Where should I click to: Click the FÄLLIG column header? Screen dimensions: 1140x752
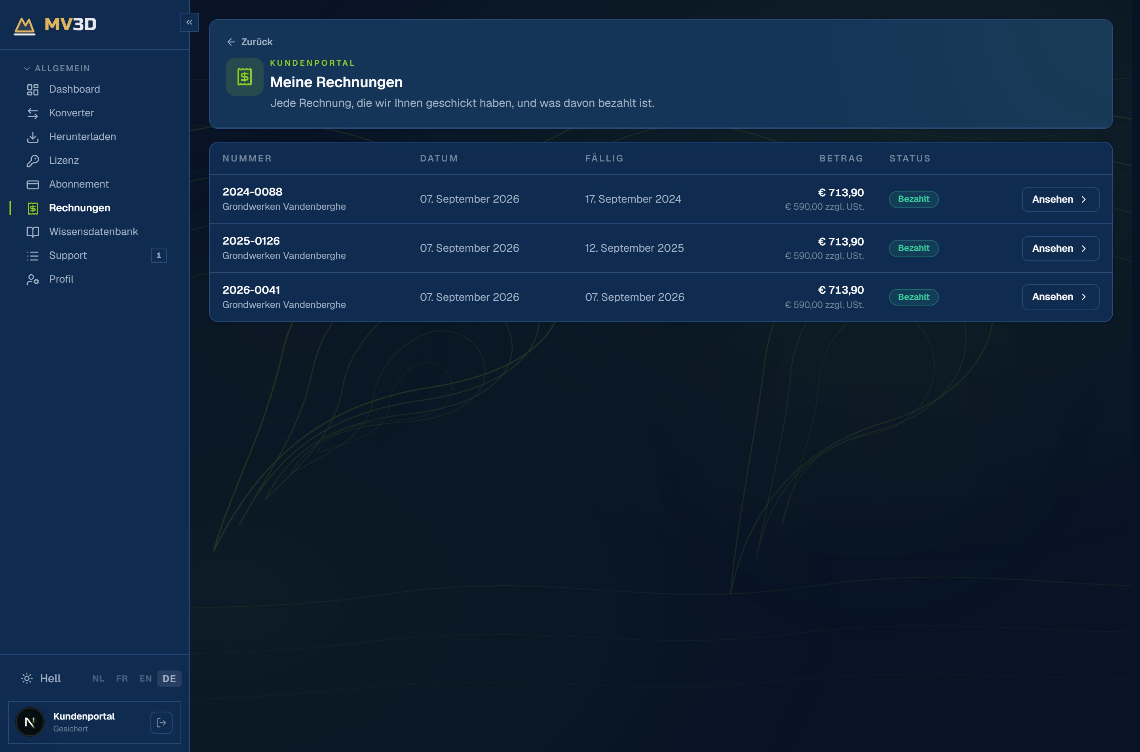click(x=604, y=158)
